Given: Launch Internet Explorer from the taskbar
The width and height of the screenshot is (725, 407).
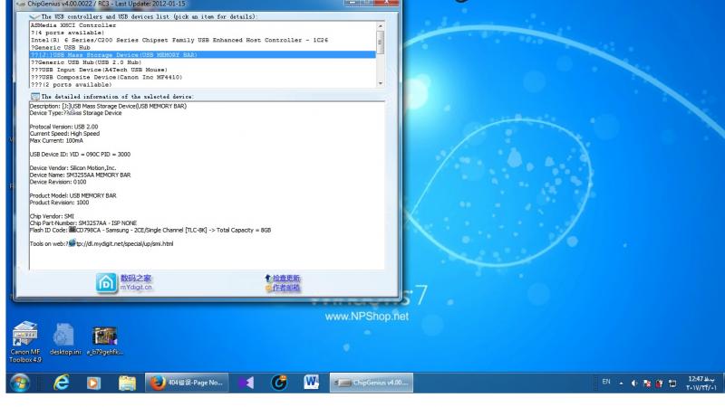Looking at the screenshot, I should 61,383.
